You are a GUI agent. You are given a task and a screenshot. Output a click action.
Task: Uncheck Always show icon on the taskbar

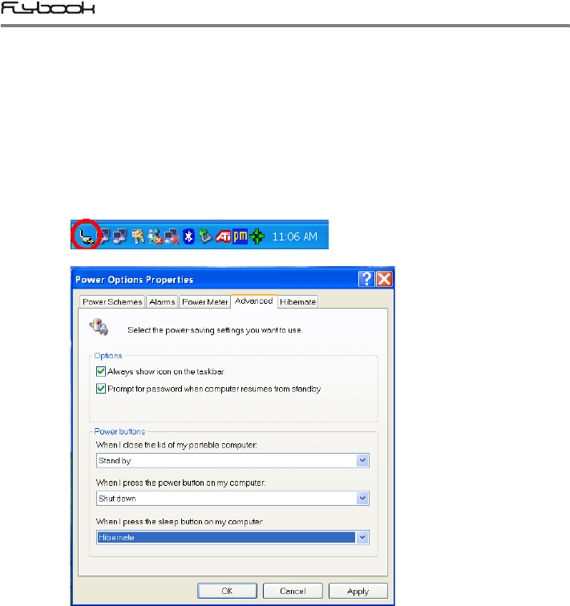(x=101, y=371)
